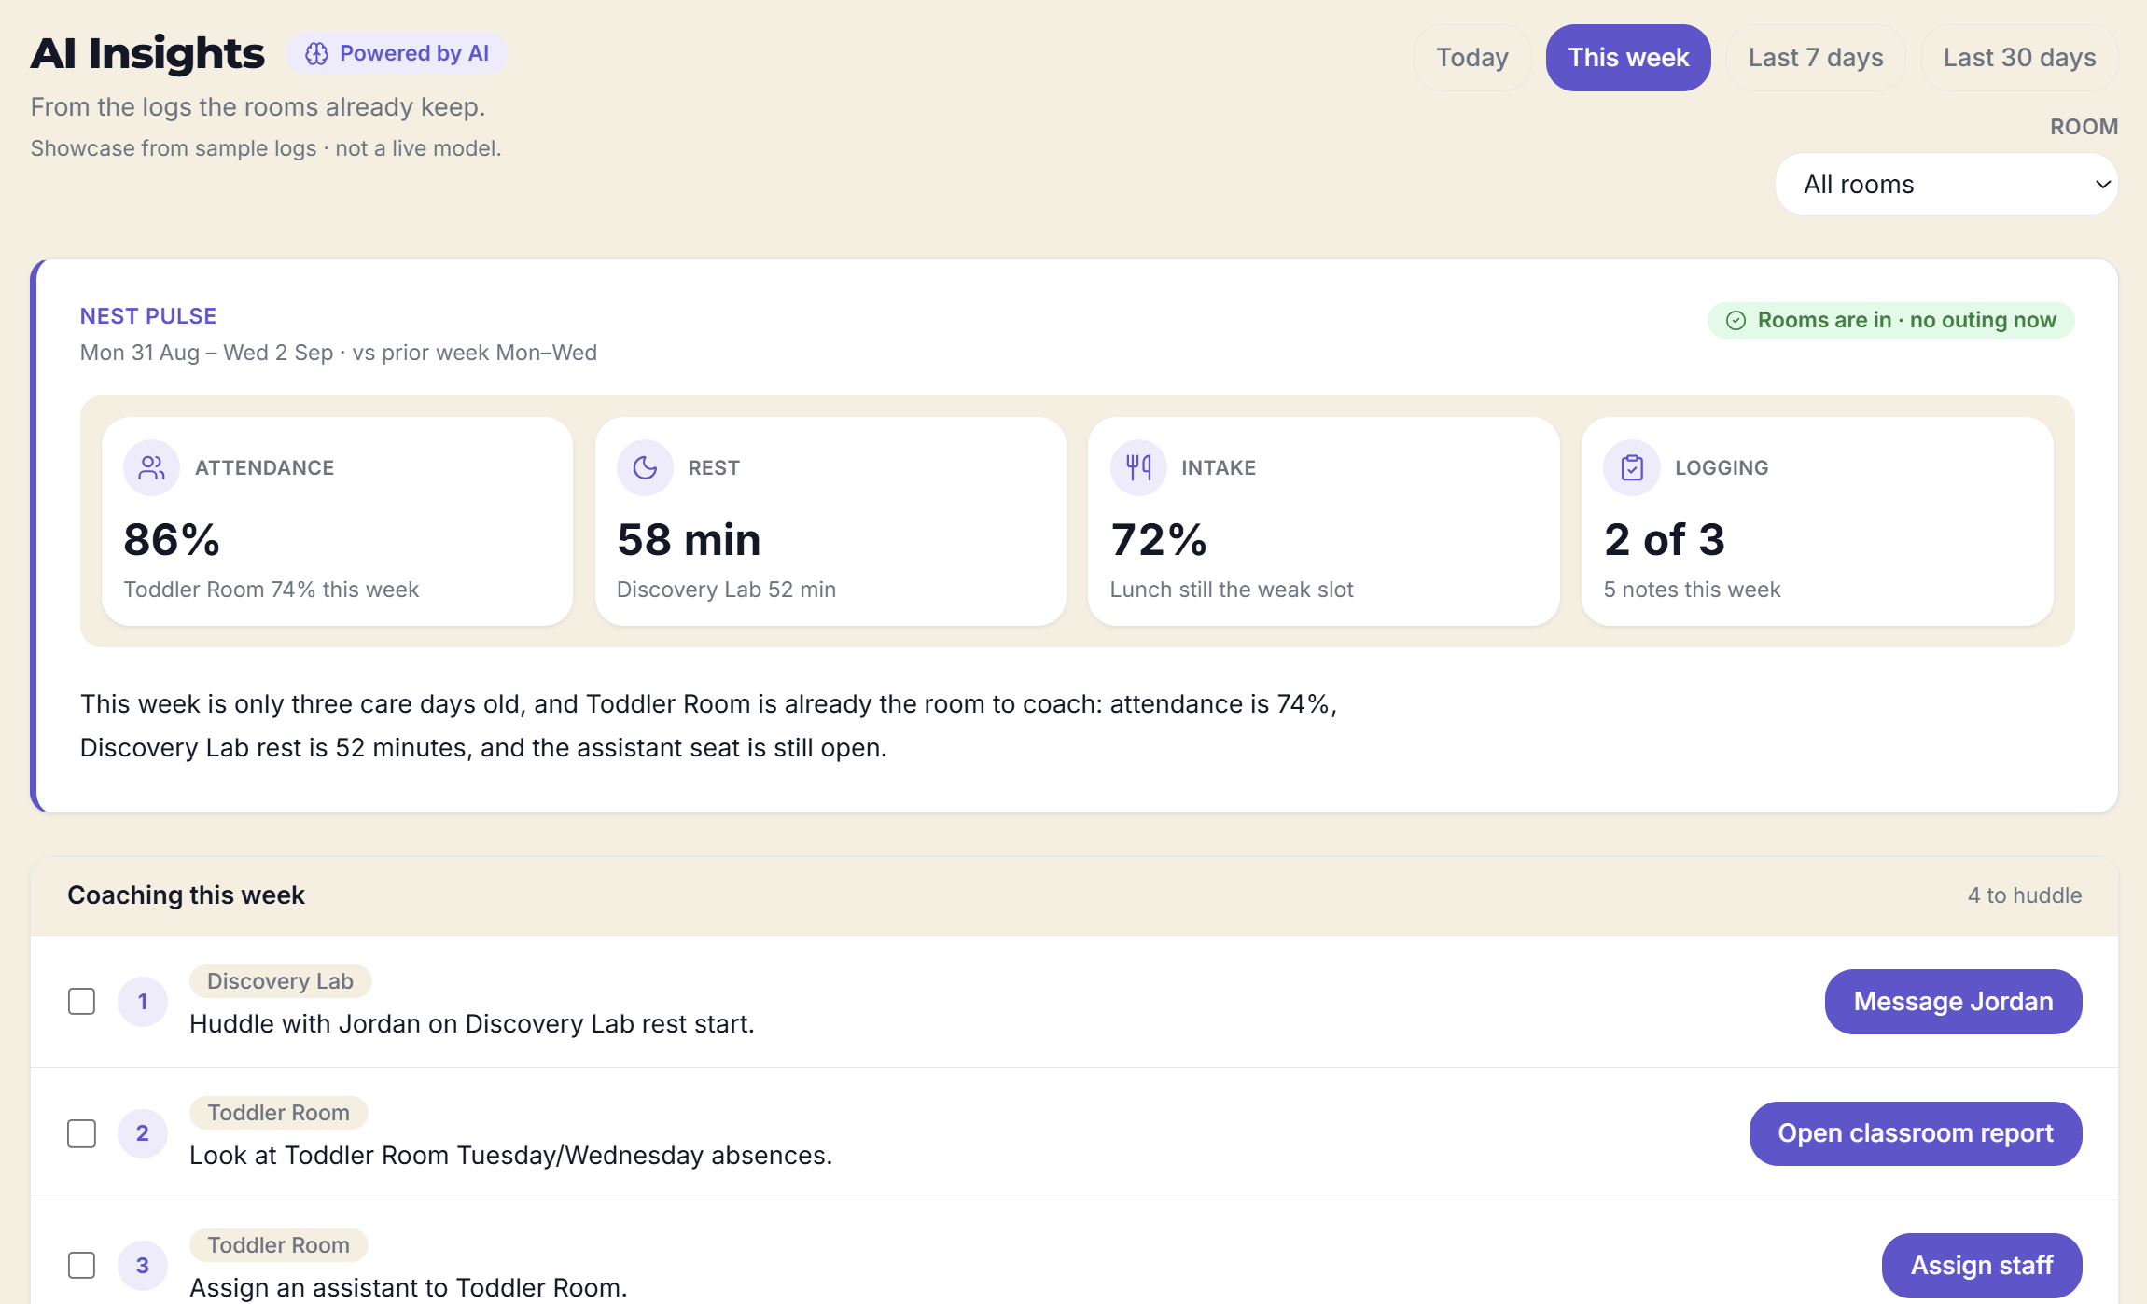Click the Look at Toddler Room absences text
This screenshot has width=2147, height=1304.
point(511,1156)
